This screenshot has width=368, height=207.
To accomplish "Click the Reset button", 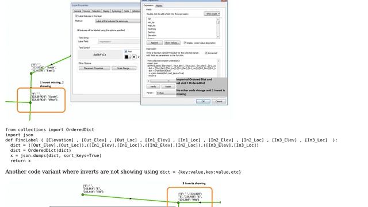I will tap(168, 87).
